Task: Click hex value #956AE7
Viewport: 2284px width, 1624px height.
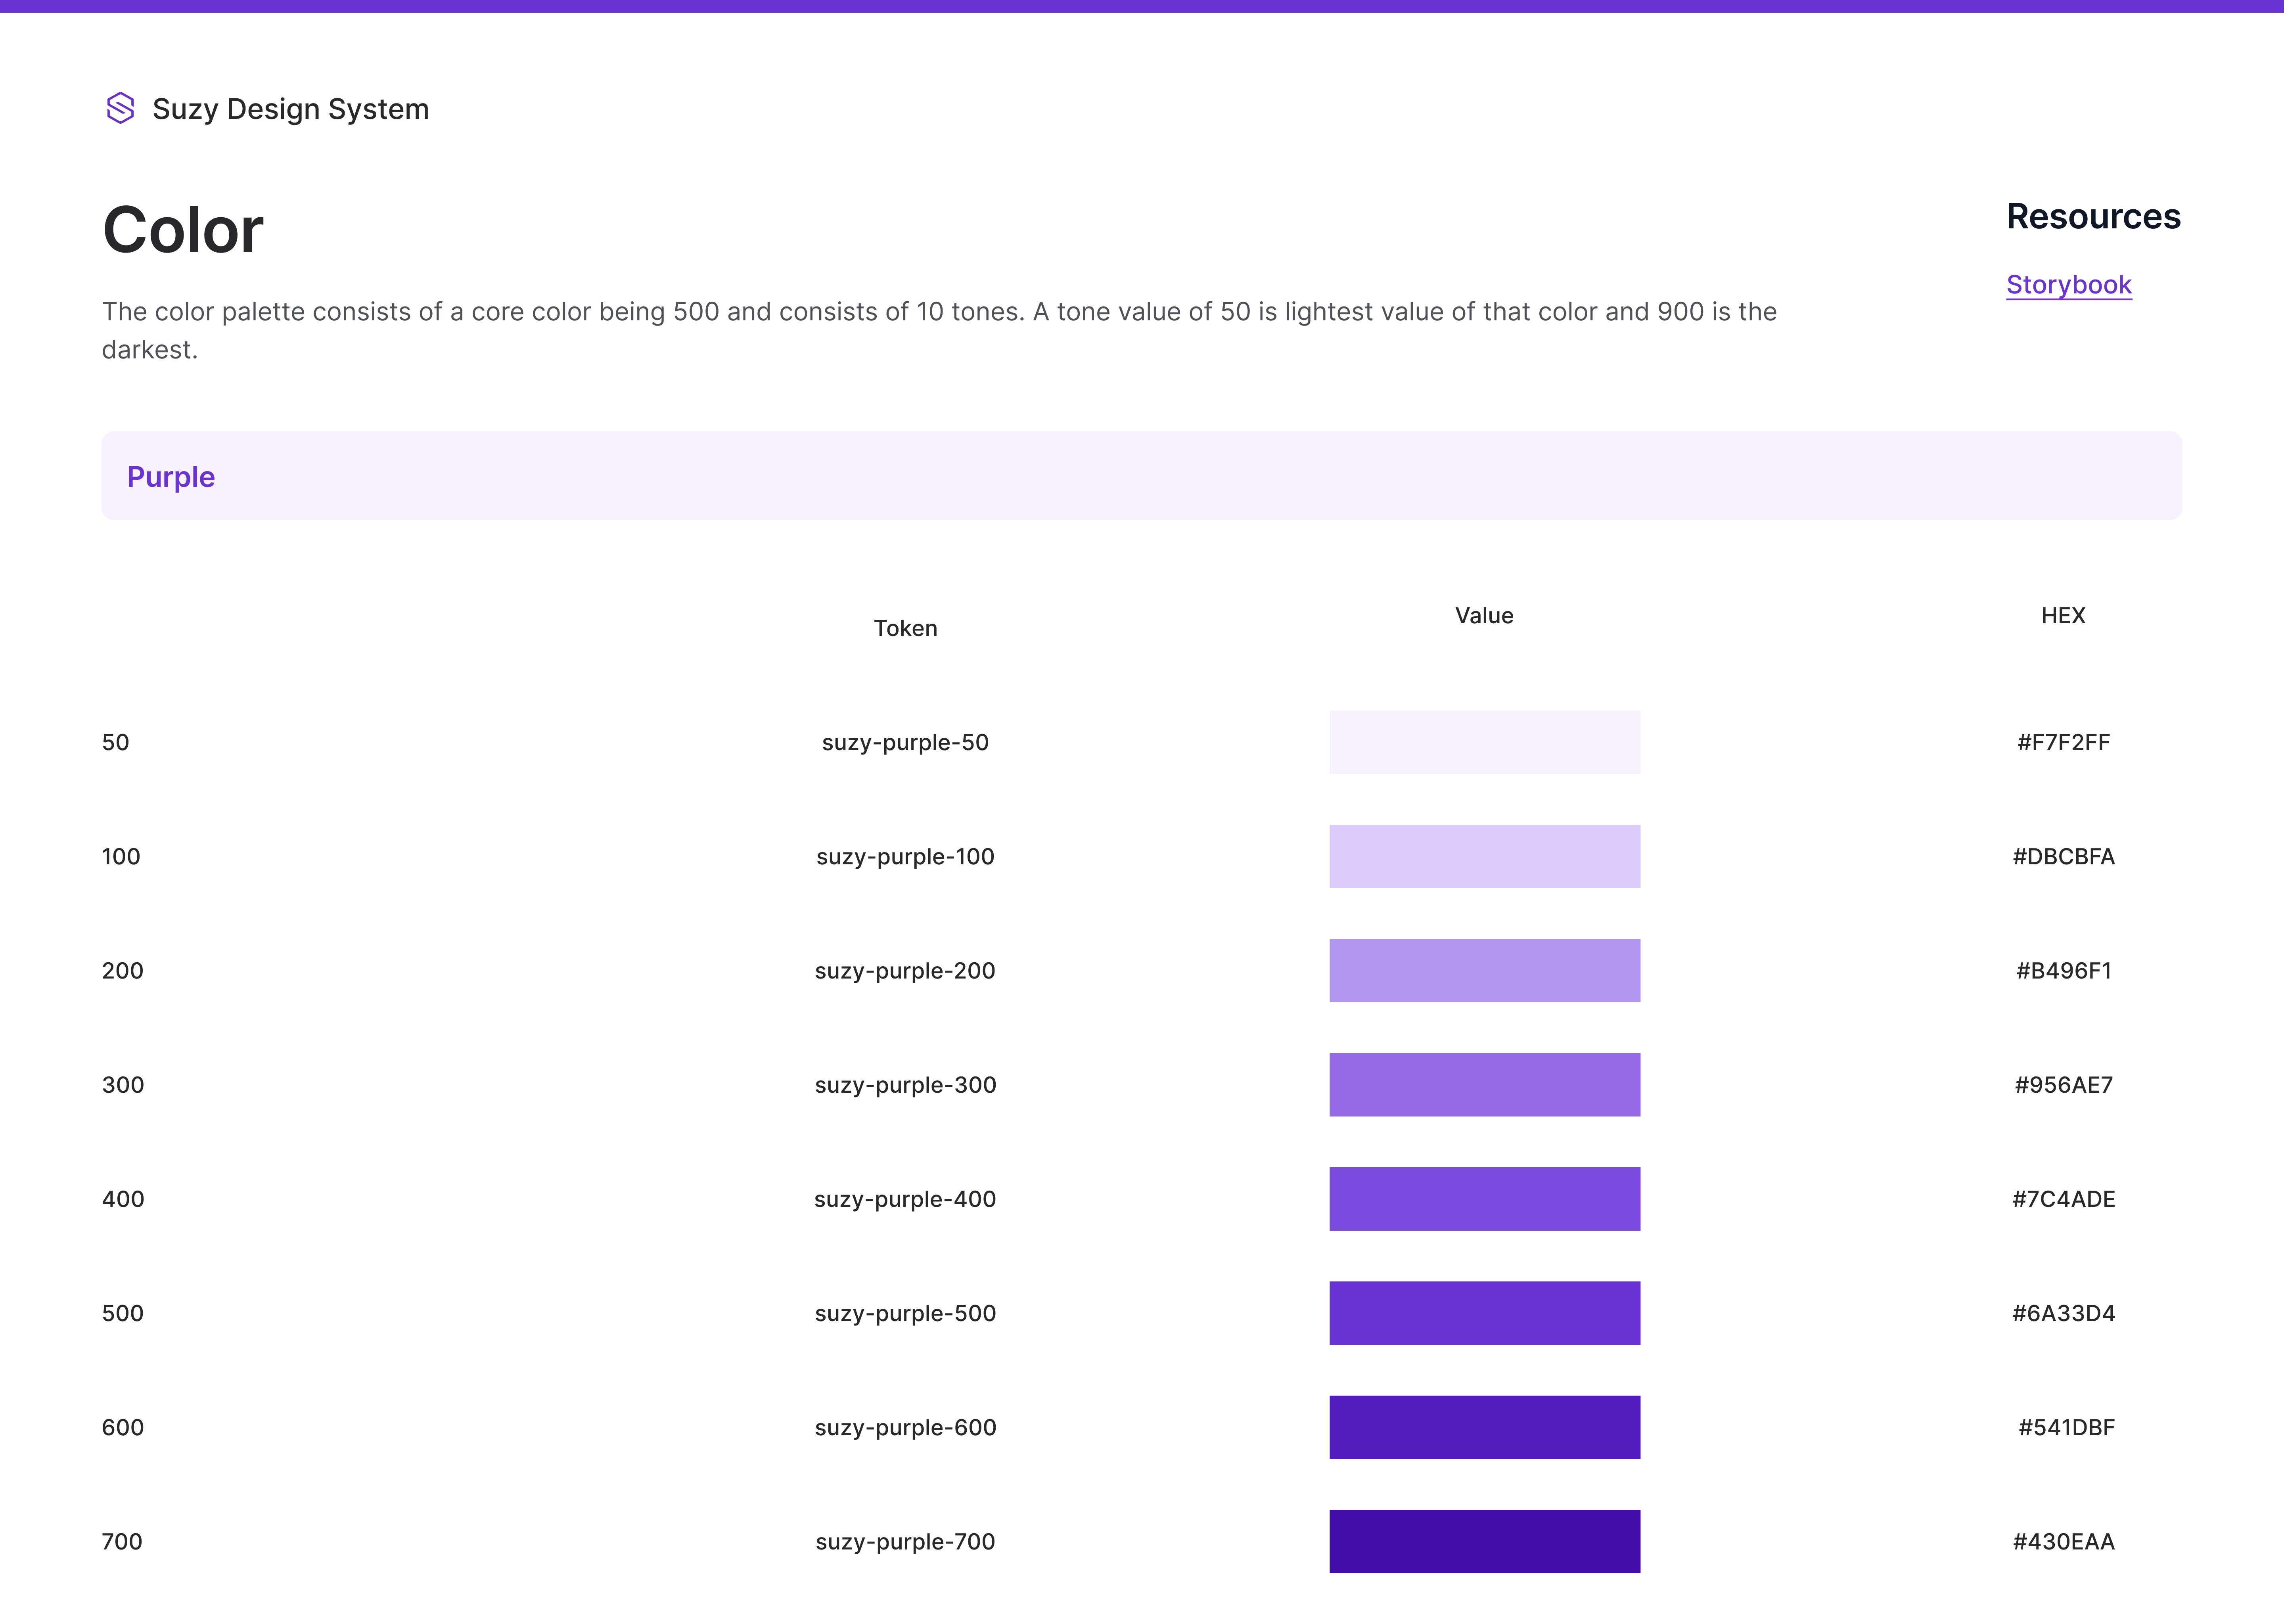Action: click(2063, 1085)
